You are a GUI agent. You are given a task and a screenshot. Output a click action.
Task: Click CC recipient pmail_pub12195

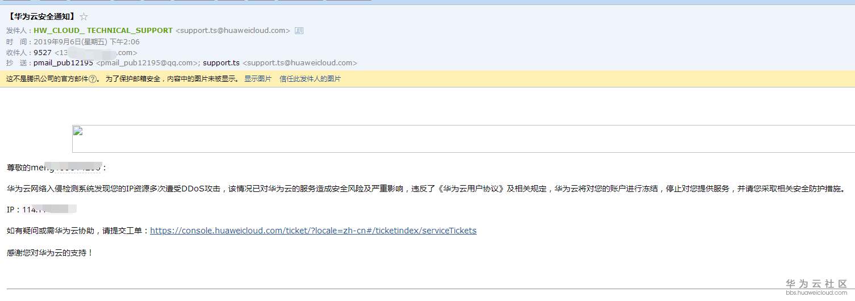pos(63,63)
